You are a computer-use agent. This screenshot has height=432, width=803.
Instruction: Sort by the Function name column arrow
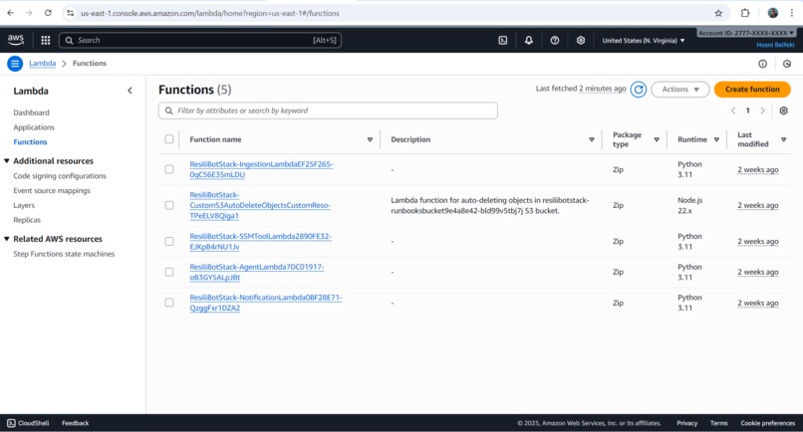tap(370, 139)
